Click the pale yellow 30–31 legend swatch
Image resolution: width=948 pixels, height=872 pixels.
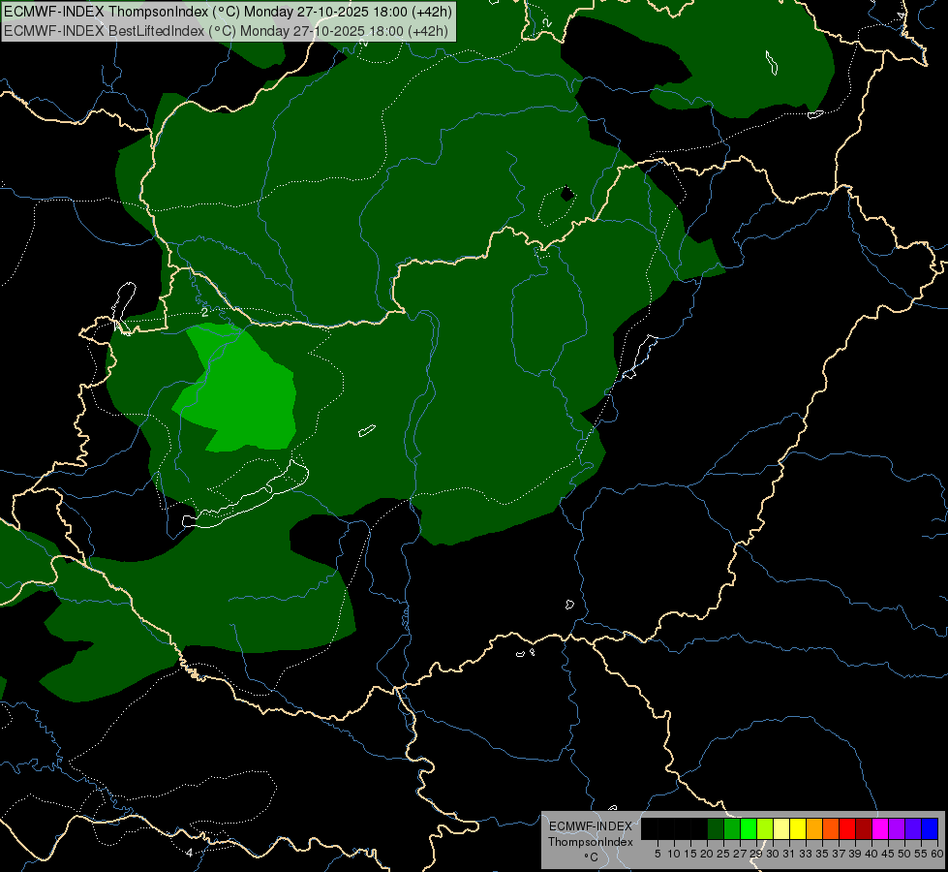click(781, 828)
